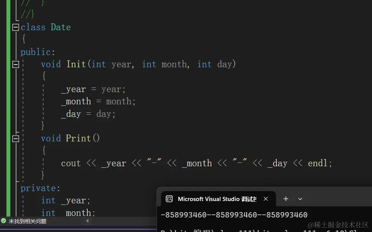This screenshot has height=232, width=372.
Task: Click the console output '-858993460--858993460--858993460'
Action: [234, 215]
